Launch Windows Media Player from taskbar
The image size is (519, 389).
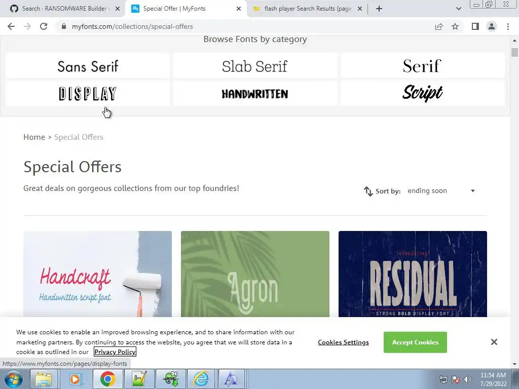click(x=76, y=379)
